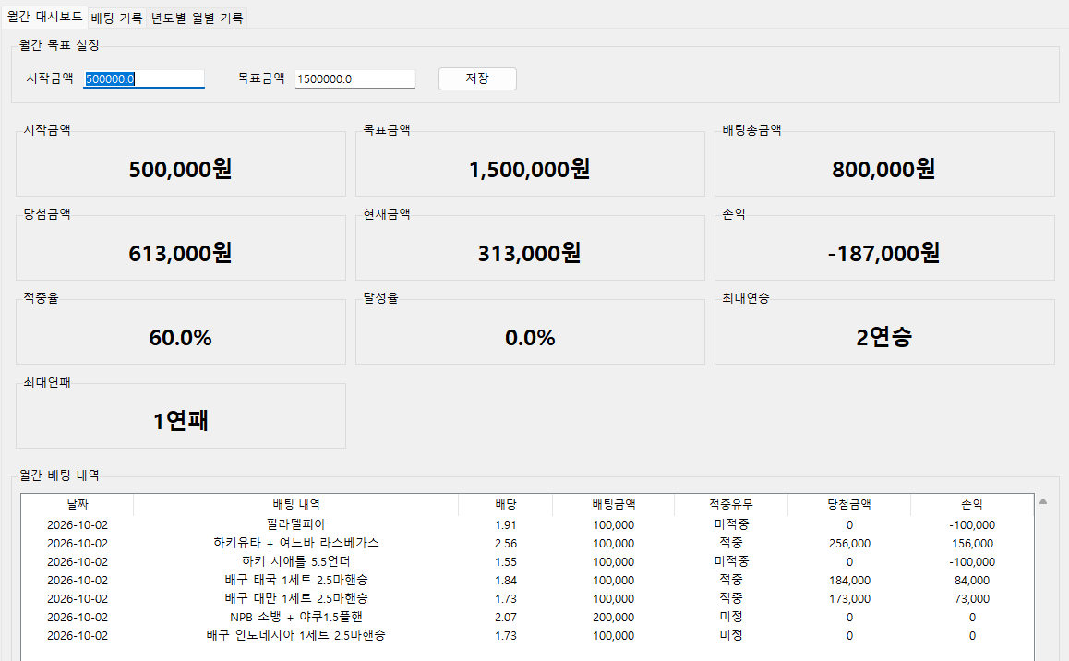
Task: Click the betting list scrollbar up arrow
Action: (1043, 501)
